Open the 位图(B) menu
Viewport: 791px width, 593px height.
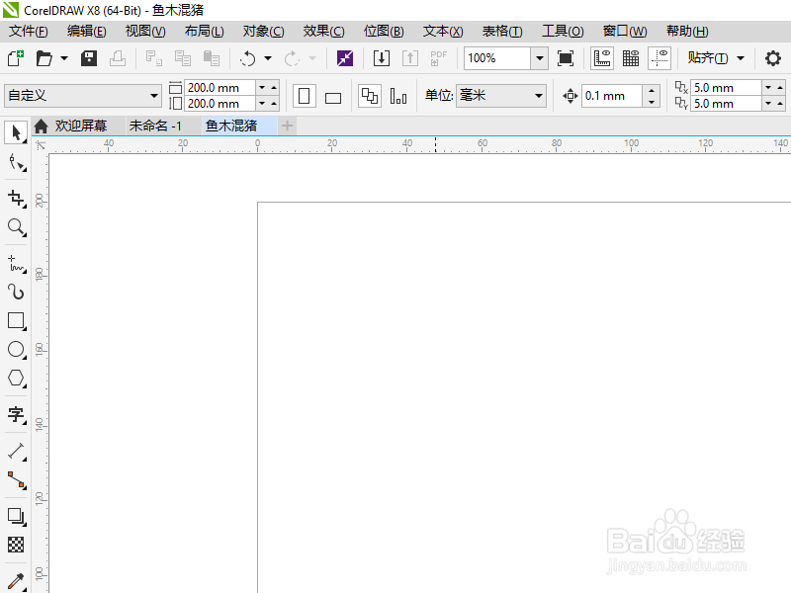pos(384,32)
